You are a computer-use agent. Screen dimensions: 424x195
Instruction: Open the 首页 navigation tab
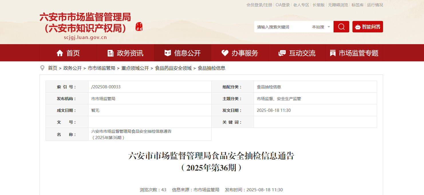click(x=68, y=53)
